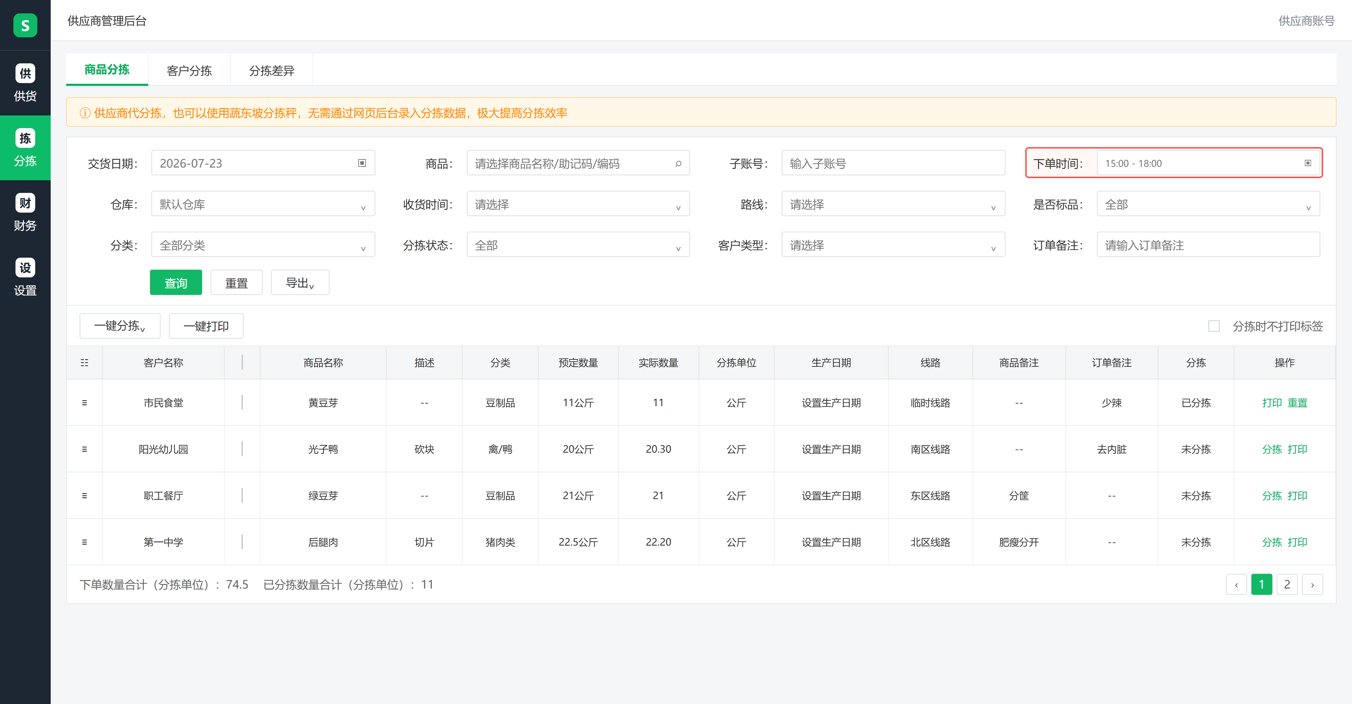The image size is (1352, 704).
Task: Open the 财务 sidebar section
Action: 25,213
